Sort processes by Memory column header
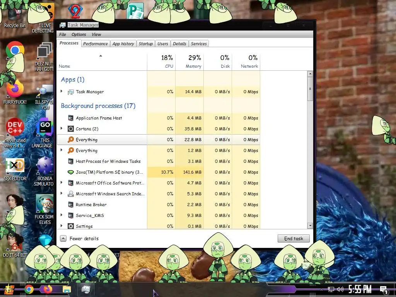 (189, 62)
